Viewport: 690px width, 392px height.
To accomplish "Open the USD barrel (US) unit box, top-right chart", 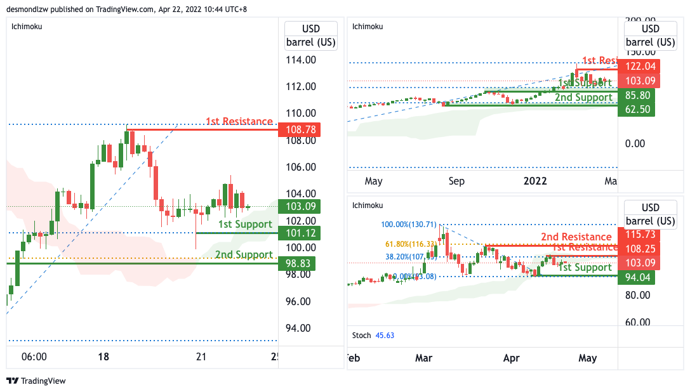I will click(x=651, y=36).
